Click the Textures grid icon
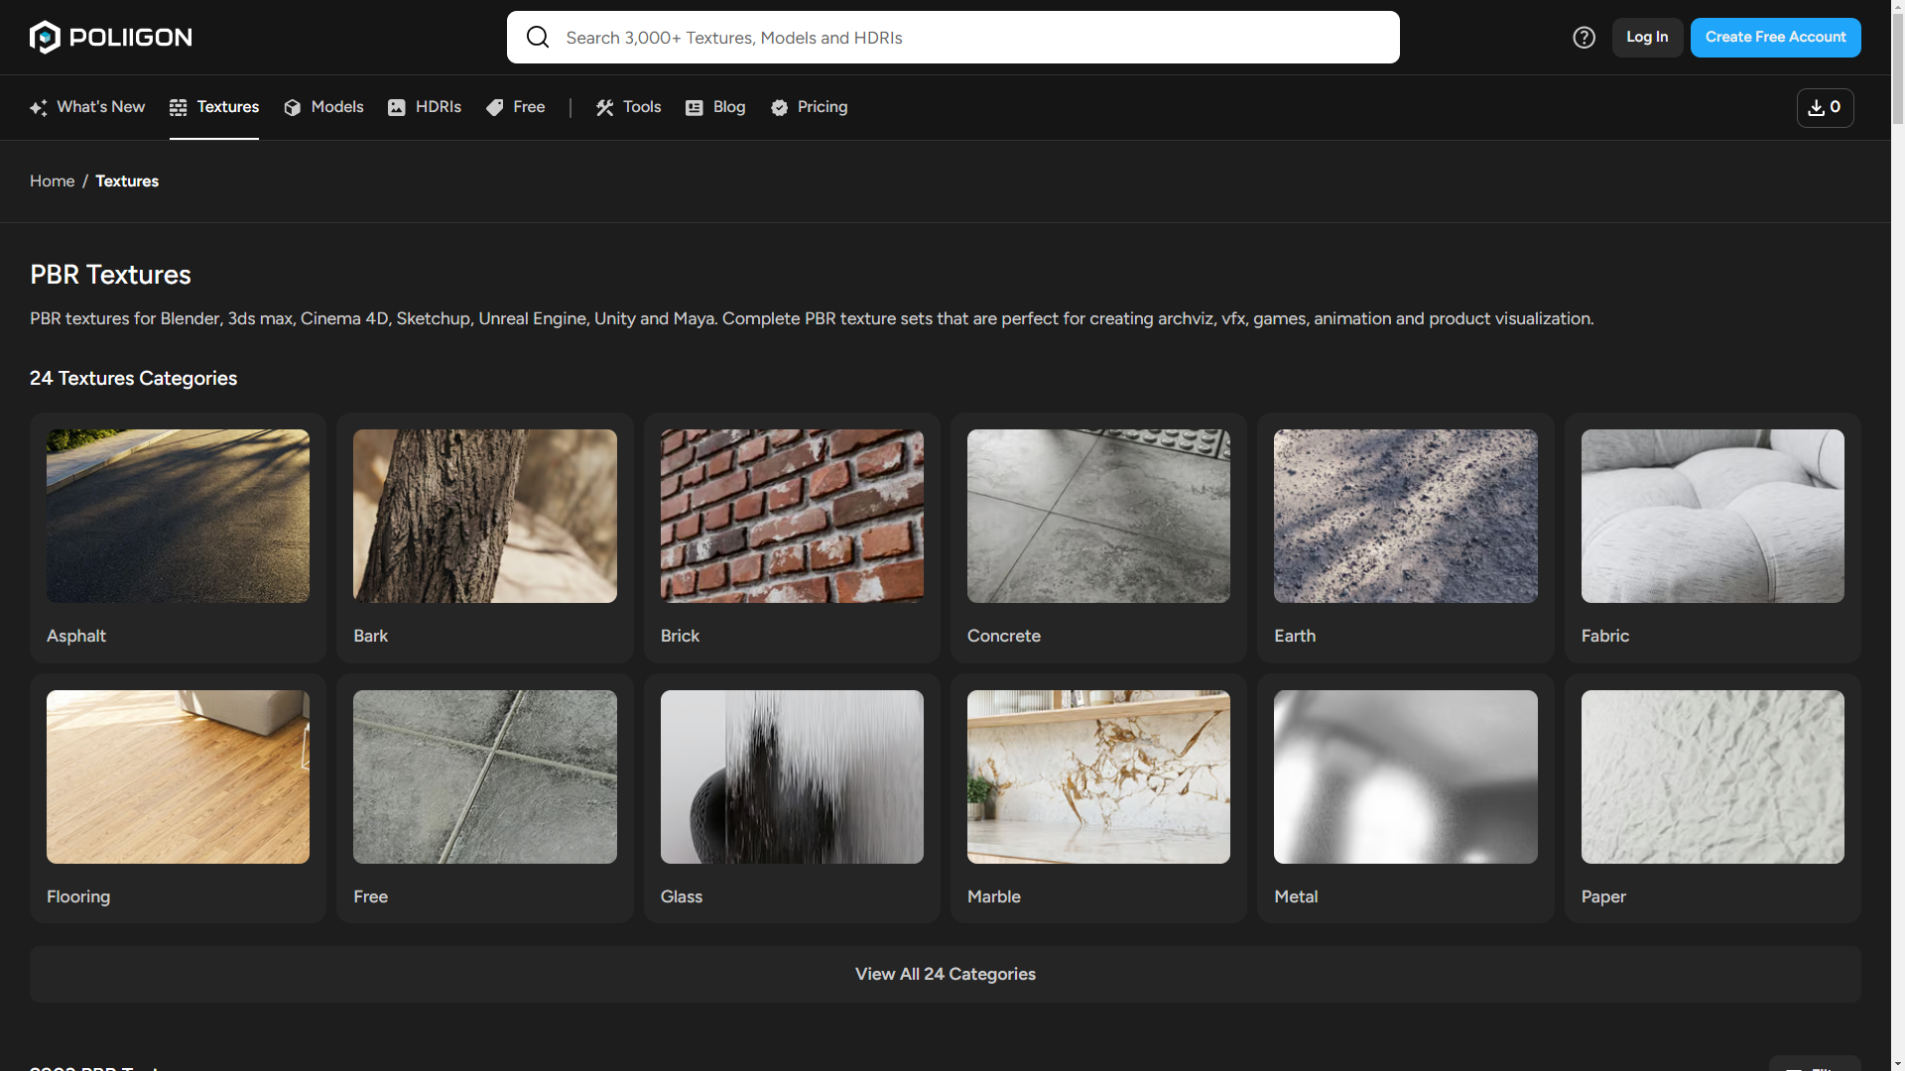 tap(179, 107)
